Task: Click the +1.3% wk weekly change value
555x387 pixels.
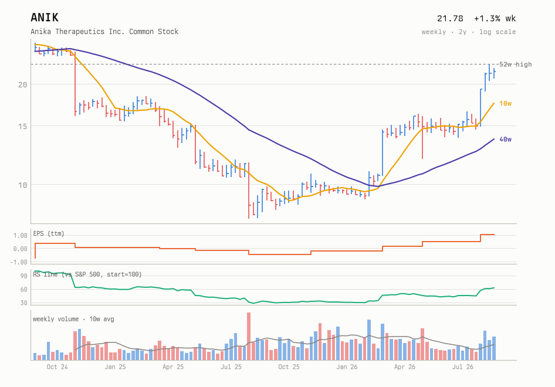Action: pyautogui.click(x=495, y=18)
